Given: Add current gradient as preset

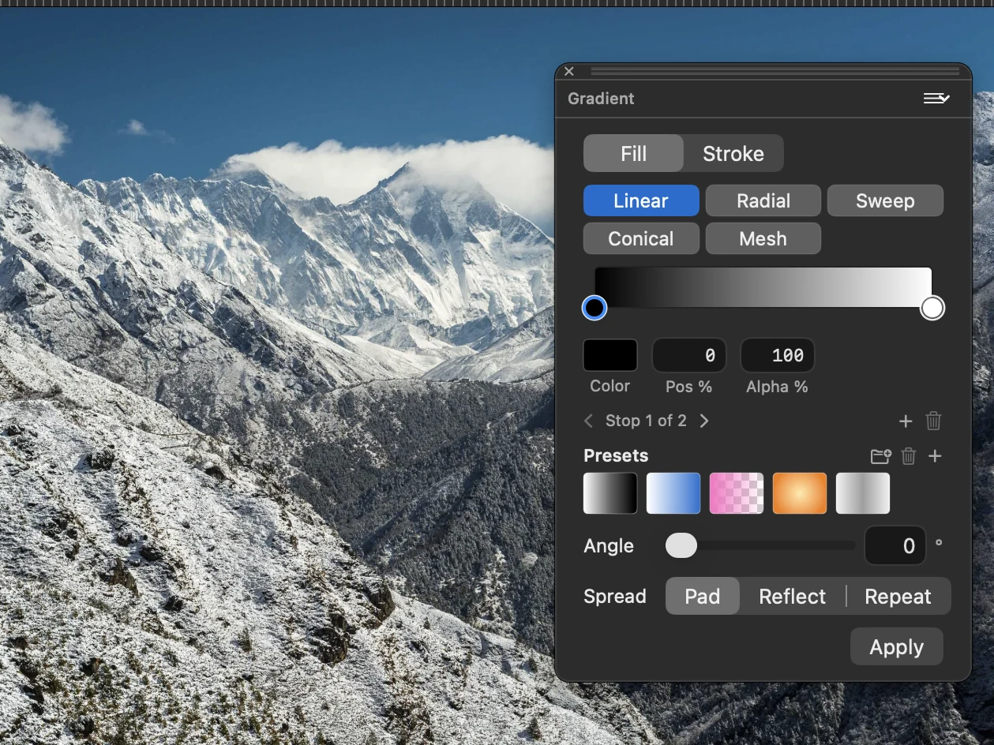Looking at the screenshot, I should [935, 456].
